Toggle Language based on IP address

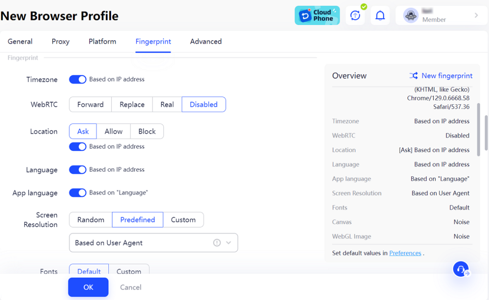point(78,170)
